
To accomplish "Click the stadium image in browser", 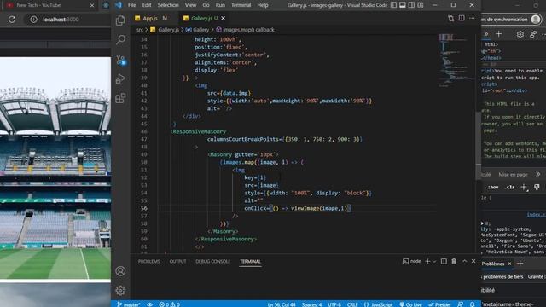I will click(x=55, y=168).
